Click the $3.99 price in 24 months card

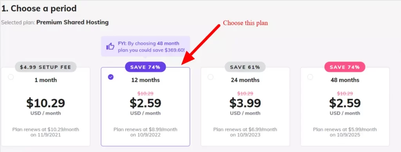click(245, 103)
